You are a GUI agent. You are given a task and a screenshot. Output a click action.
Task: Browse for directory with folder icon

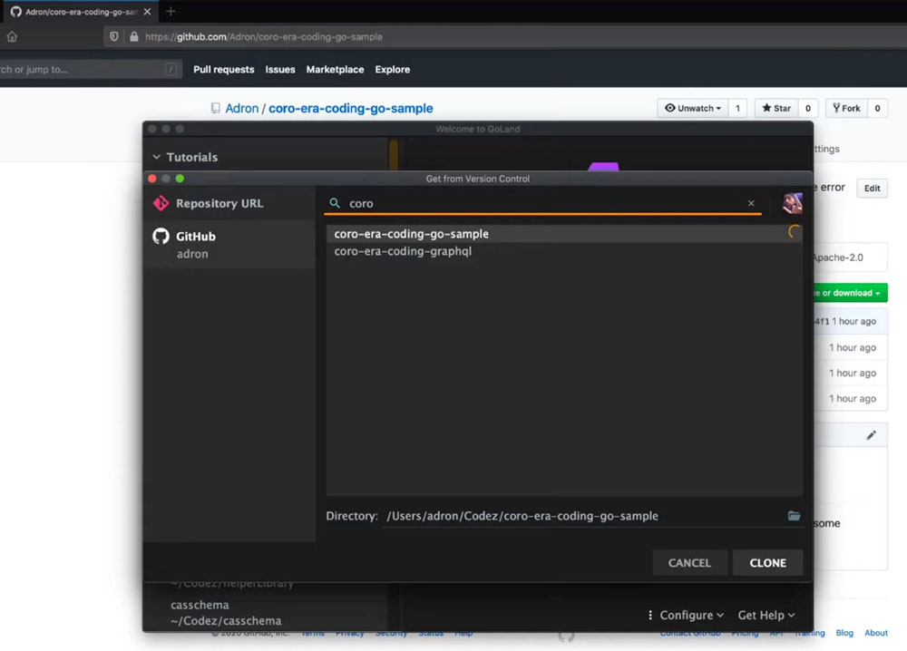[794, 516]
